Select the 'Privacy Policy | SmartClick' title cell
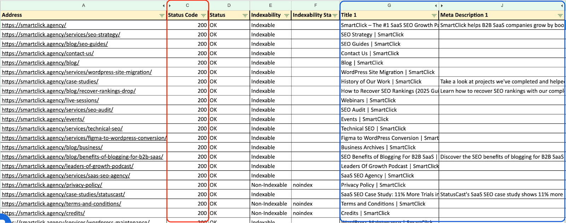The height and width of the screenshot is (223, 566). coord(389,185)
